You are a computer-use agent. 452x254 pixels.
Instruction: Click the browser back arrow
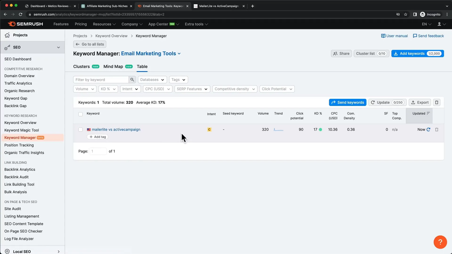(5, 14)
